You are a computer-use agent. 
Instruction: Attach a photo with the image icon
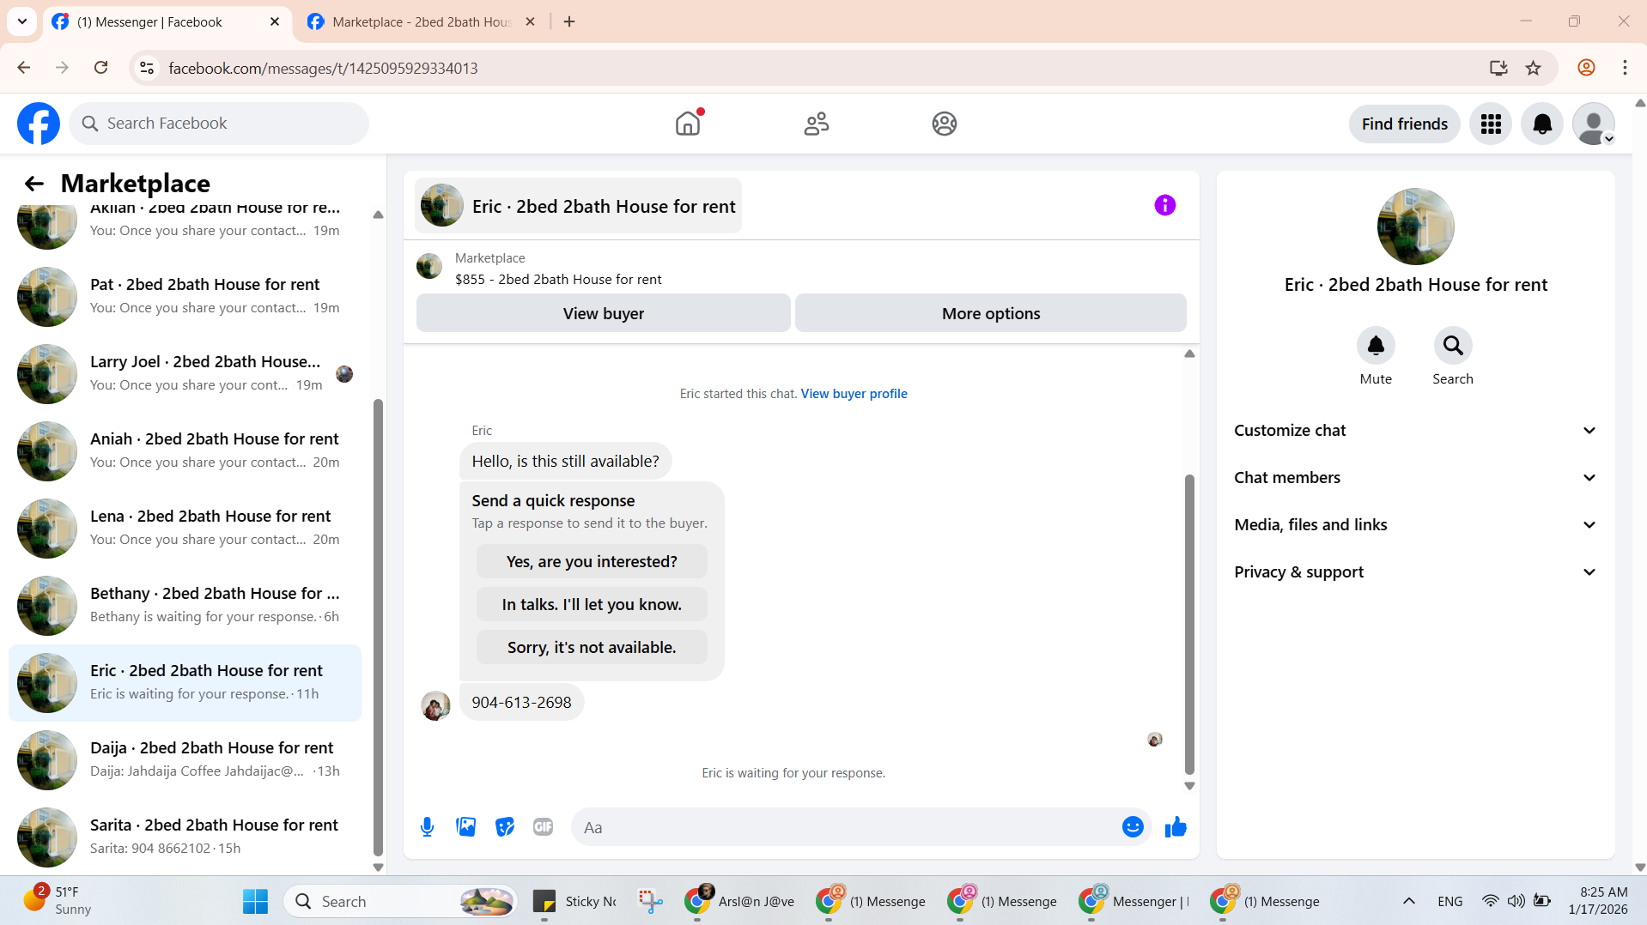[x=466, y=827]
